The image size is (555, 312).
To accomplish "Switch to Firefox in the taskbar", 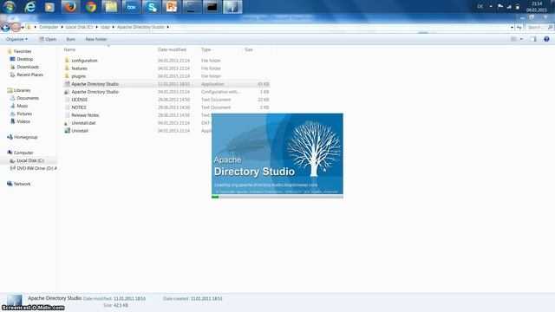I will coord(70,7).
